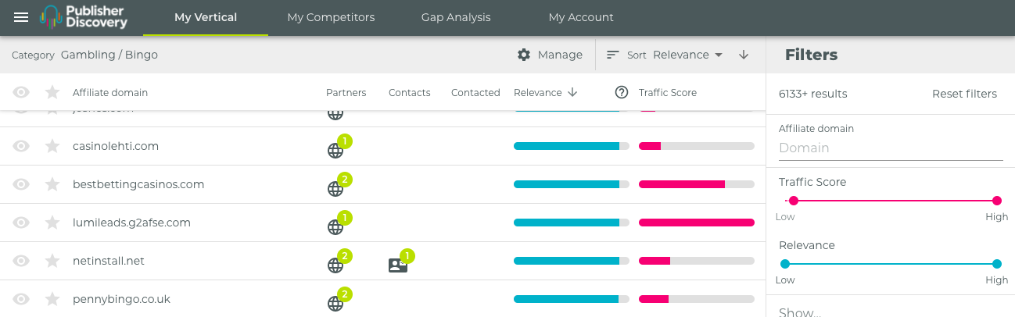This screenshot has width=1015, height=317.
Task: Open the hamburger navigation menu
Action: click(21, 17)
